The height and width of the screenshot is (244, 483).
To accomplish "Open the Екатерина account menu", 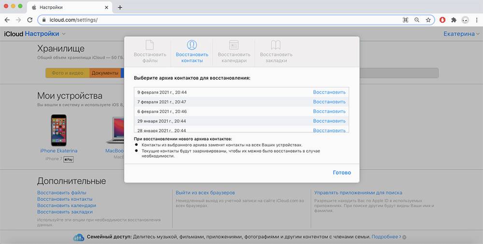I will [461, 34].
